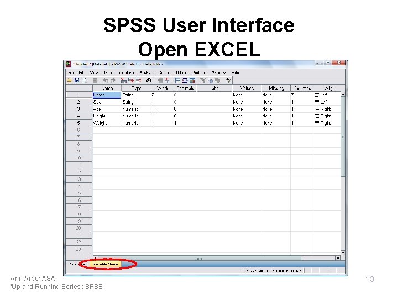The height and width of the screenshot is (299, 398).
Task: Click the Missing None cell for Age
Action: [276, 109]
